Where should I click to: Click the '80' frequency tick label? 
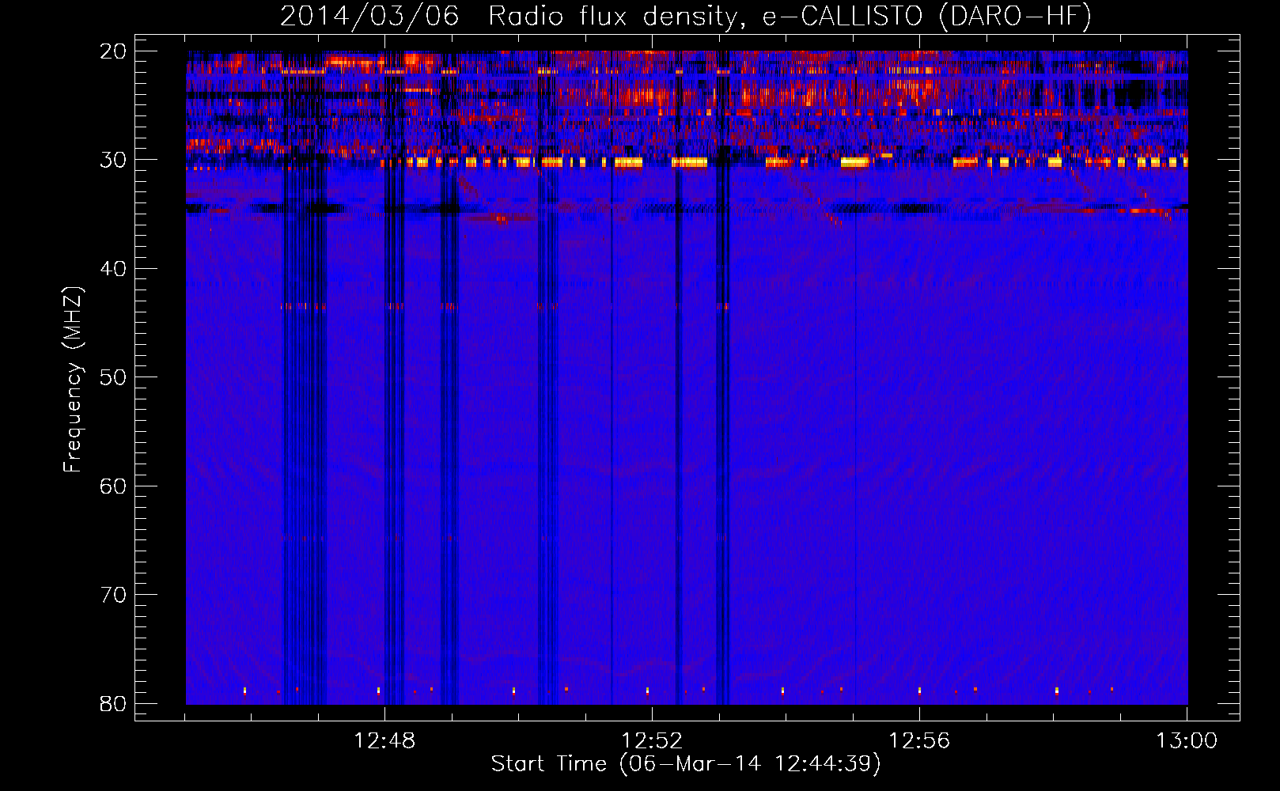(113, 704)
